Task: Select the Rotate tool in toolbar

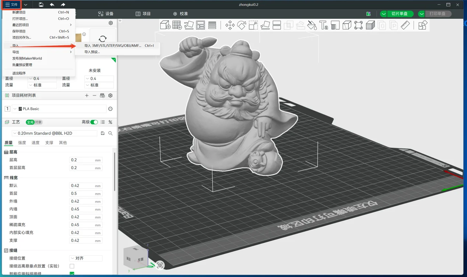Action: (x=241, y=25)
